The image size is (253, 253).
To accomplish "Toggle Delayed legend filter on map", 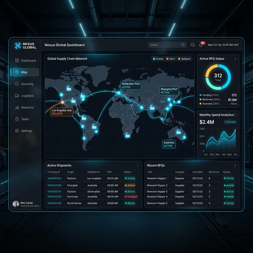I will pos(184,59).
